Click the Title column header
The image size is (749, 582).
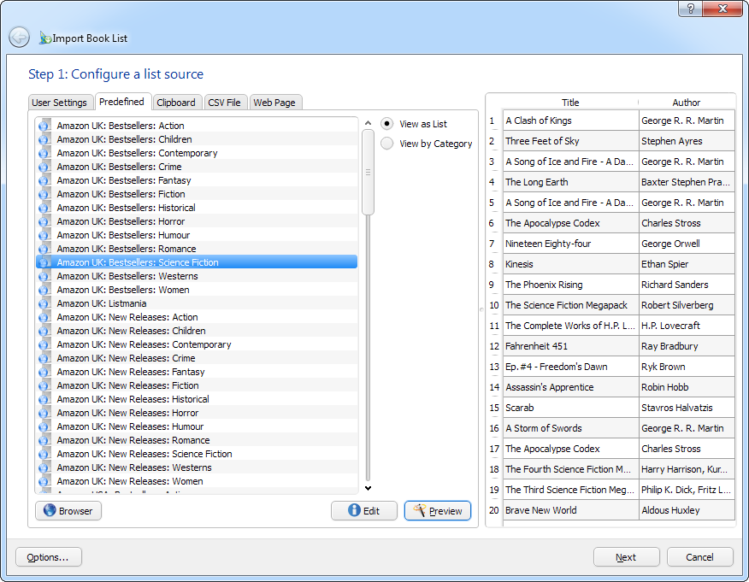570,103
